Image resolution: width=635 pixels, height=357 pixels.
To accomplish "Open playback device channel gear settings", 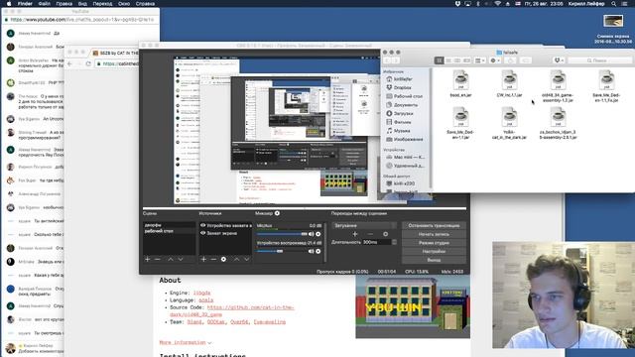I will click(x=318, y=251).
